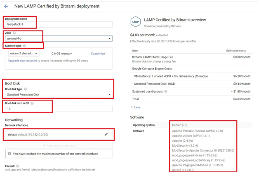Screen dimensions: 259x173
Task: Click the Zone help icon
Action: pos(14,33)
